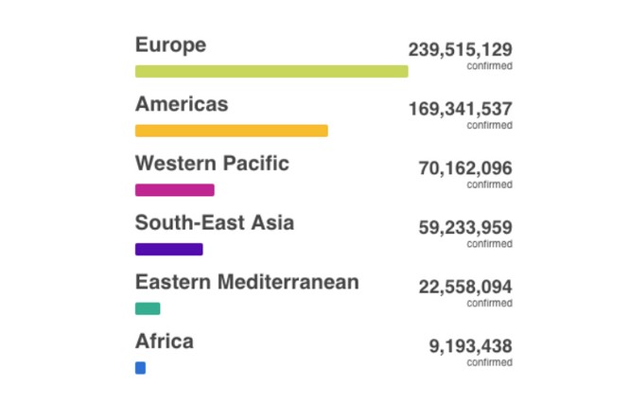
Task: Click Europe's 239,515,129 case count
Action: click(460, 49)
